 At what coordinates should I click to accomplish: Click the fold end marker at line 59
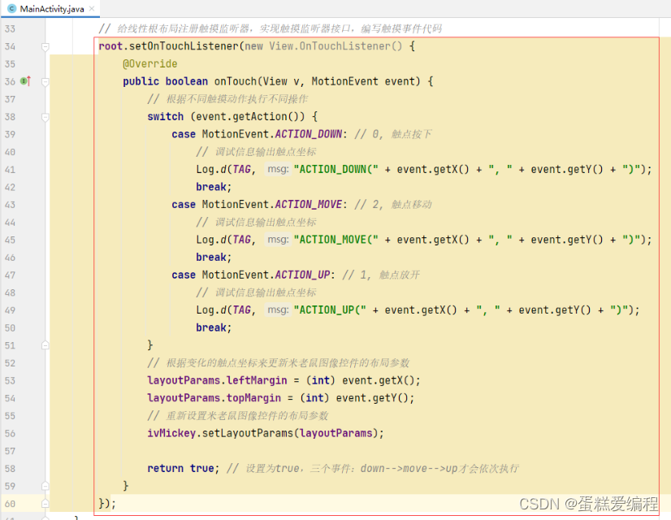tap(45, 486)
